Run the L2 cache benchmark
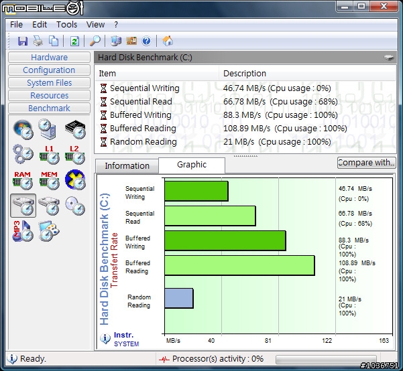 pyautogui.click(x=75, y=155)
